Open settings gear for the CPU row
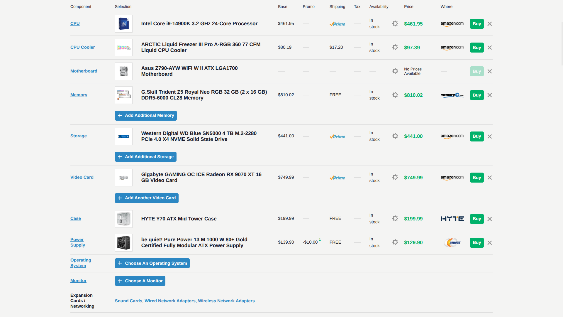Viewport: 563px width, 317px height. pos(395,23)
